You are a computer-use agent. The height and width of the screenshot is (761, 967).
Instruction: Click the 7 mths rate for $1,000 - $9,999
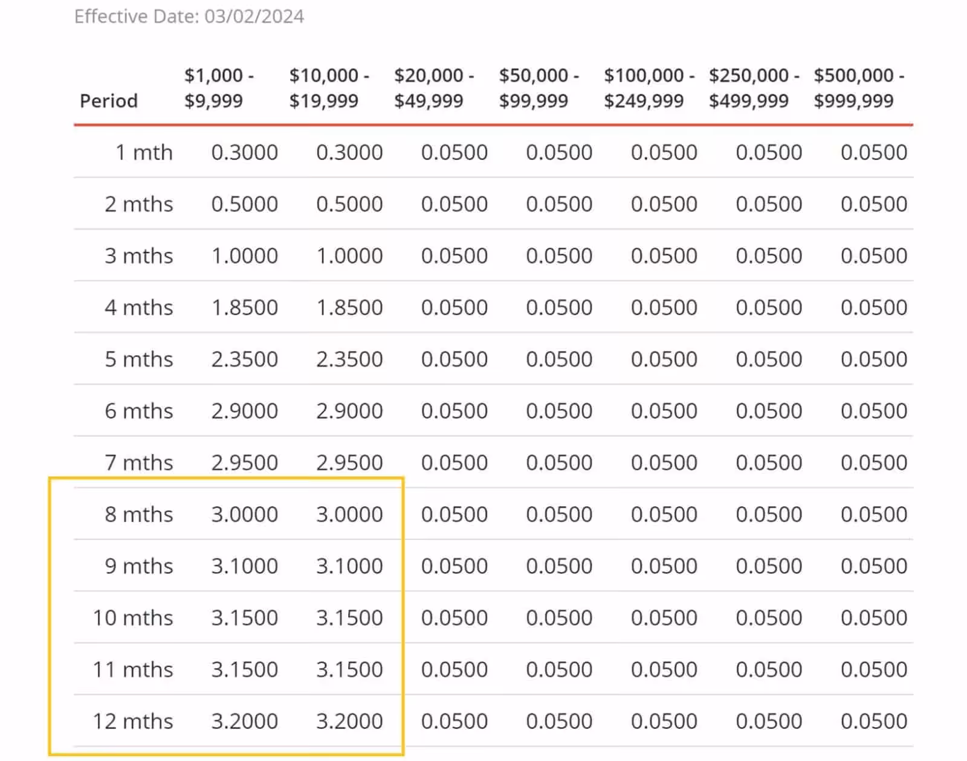pyautogui.click(x=245, y=463)
